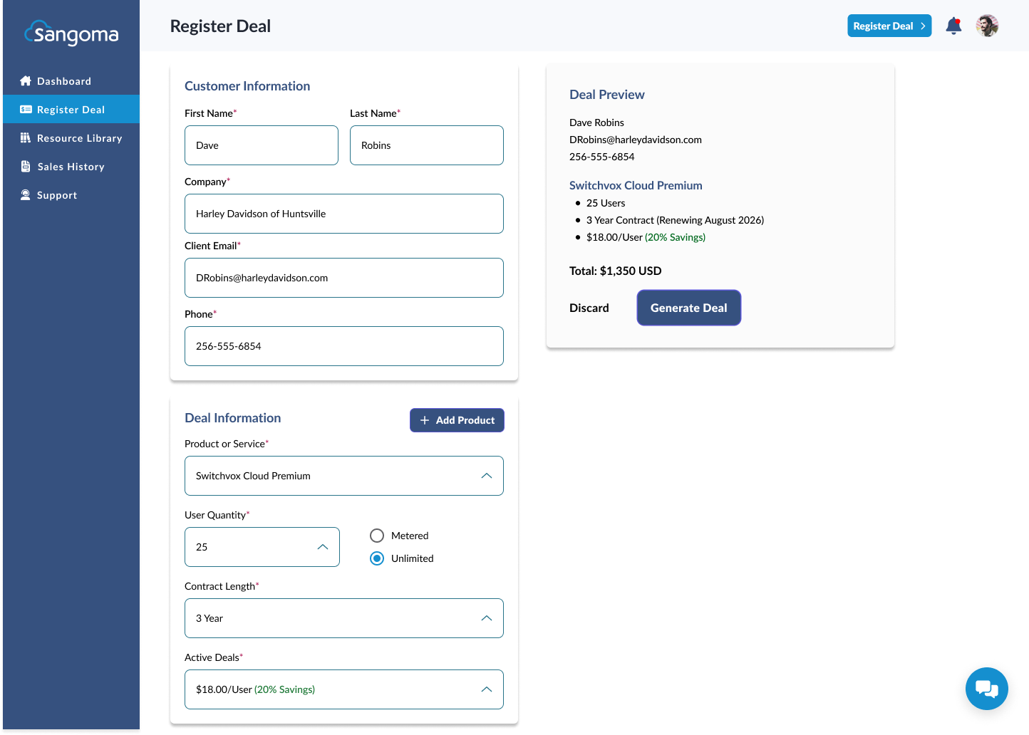Click the Generate Deal button
1029x735 pixels.
point(688,308)
